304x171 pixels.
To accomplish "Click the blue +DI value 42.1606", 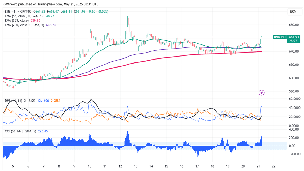I will click(43, 101).
